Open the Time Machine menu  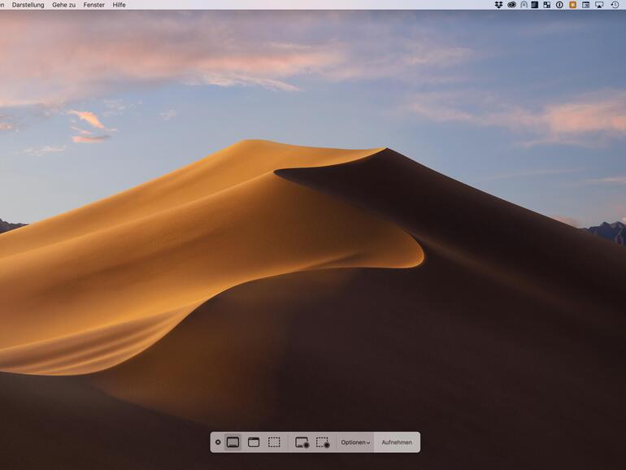point(615,5)
